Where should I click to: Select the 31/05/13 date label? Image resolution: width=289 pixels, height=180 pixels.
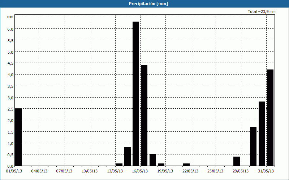pyautogui.click(x=266, y=171)
